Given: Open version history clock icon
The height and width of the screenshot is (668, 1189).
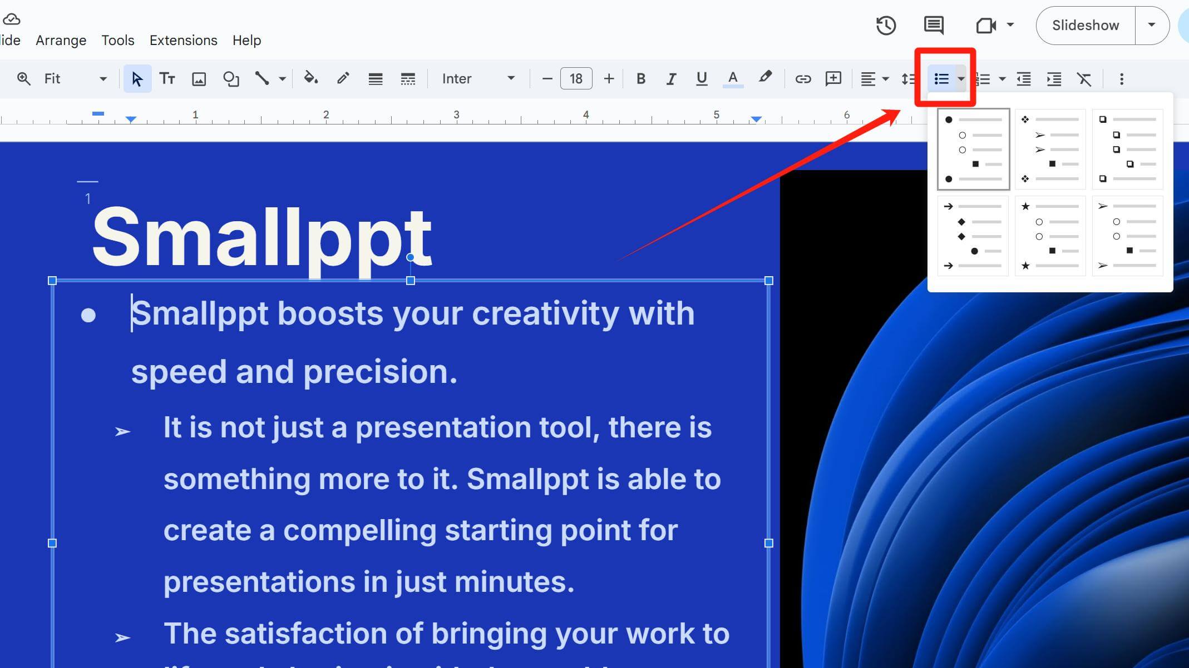Looking at the screenshot, I should [886, 25].
